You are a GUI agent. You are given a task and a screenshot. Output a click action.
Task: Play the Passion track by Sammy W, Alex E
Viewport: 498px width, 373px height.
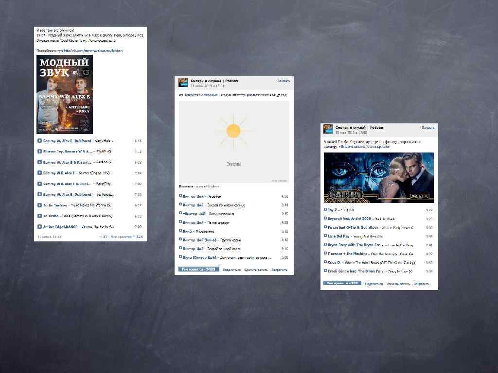pyautogui.click(x=39, y=162)
